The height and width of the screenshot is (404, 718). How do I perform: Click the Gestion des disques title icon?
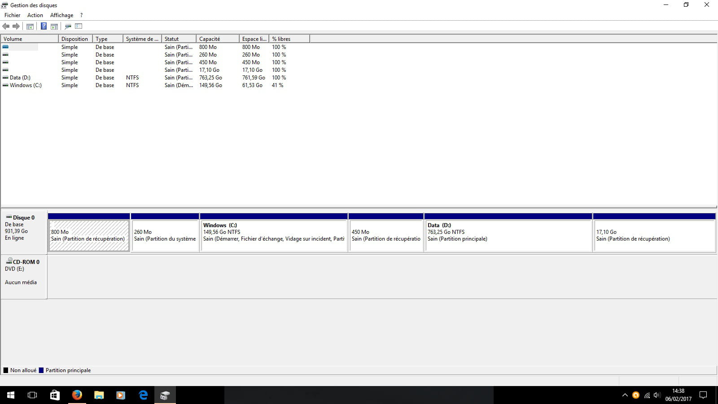[x=4, y=5]
